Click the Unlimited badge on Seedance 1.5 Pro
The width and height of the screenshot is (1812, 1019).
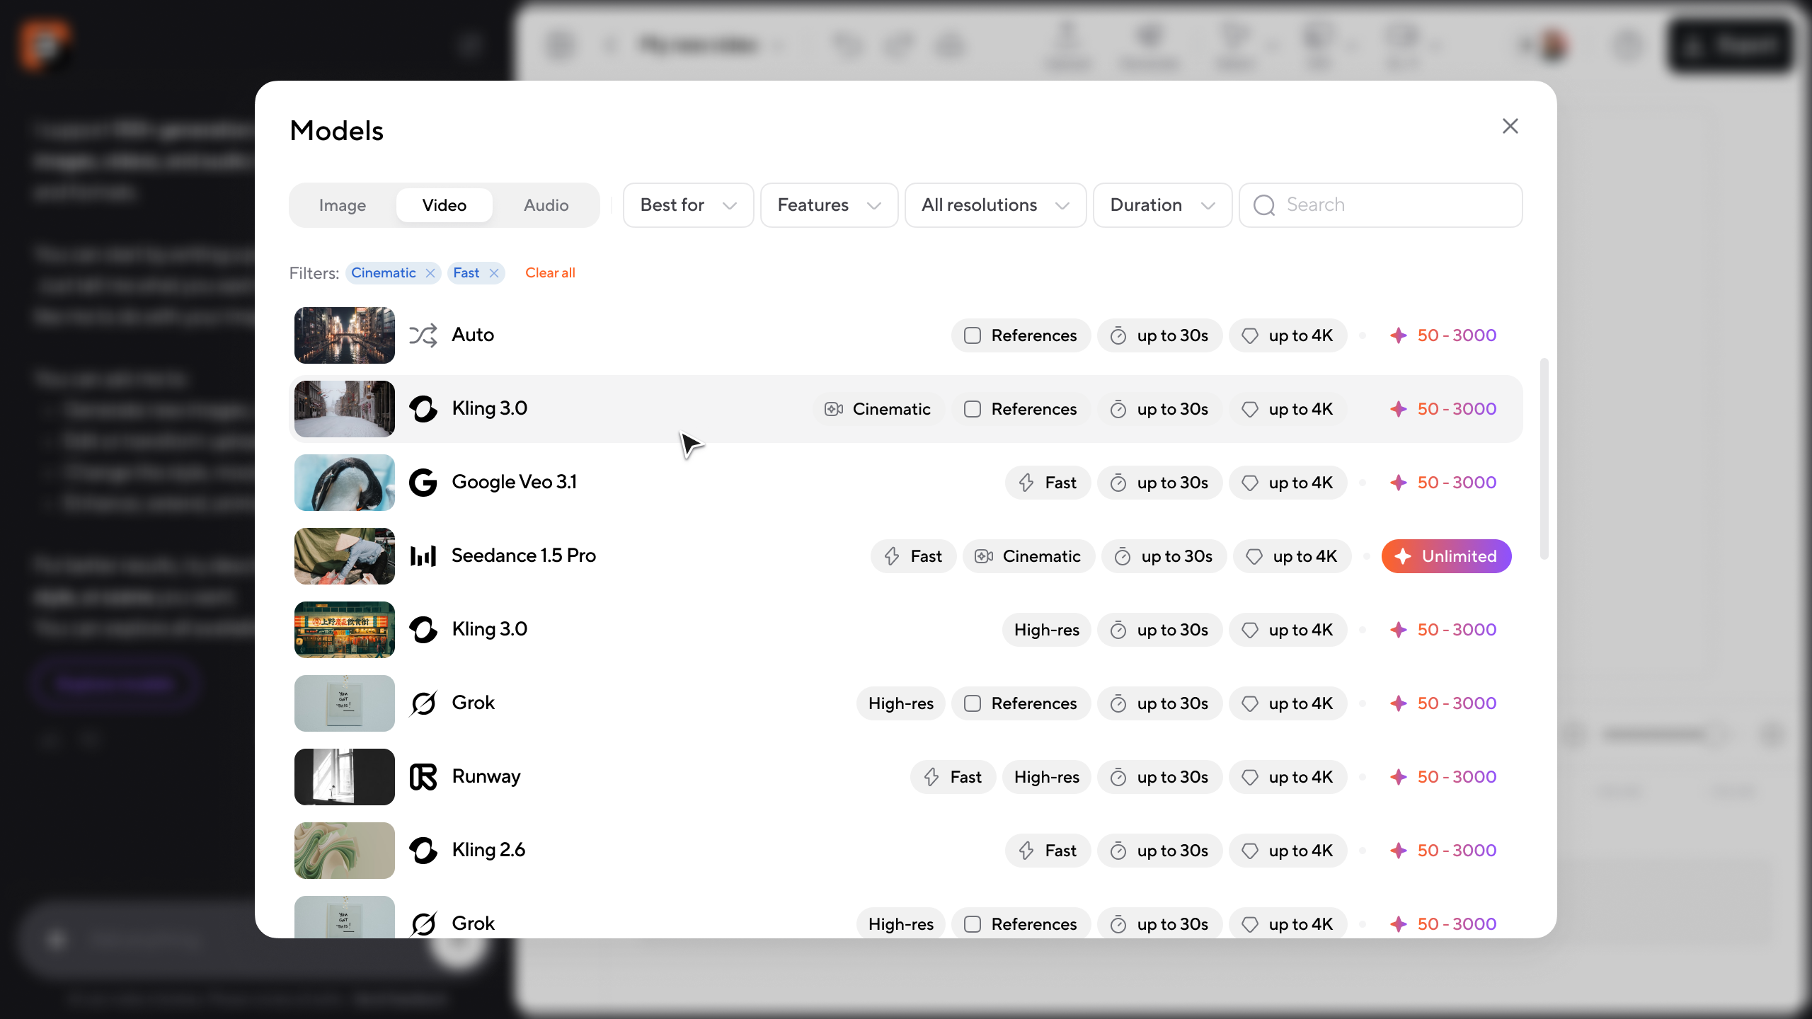pyautogui.click(x=1446, y=556)
